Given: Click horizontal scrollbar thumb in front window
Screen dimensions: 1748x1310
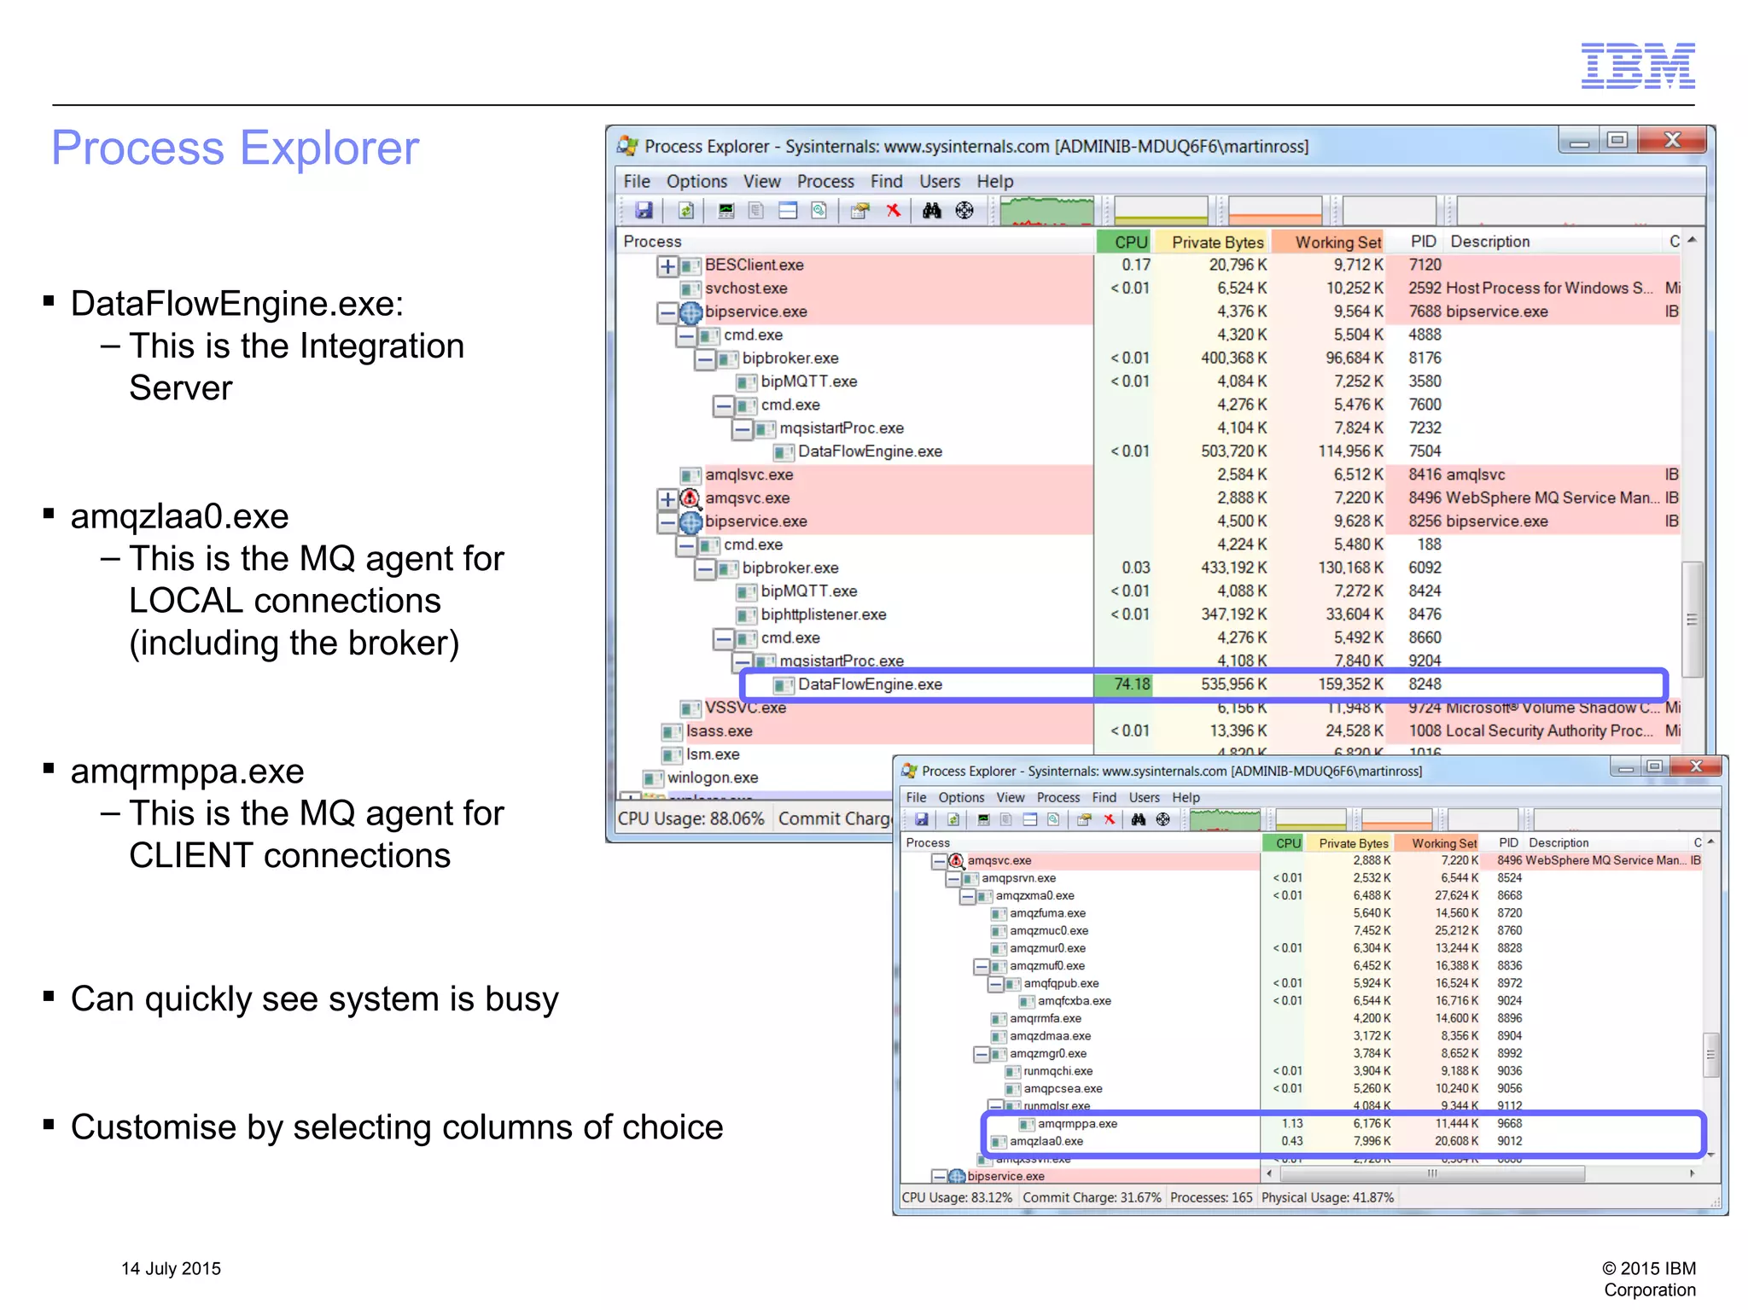Looking at the screenshot, I should point(1432,1174).
